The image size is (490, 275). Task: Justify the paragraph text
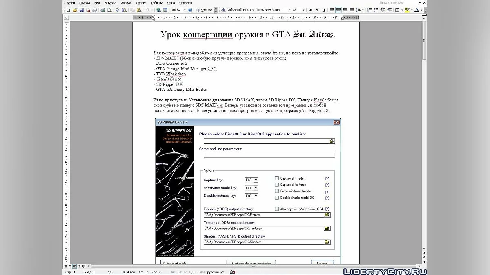tap(352, 10)
